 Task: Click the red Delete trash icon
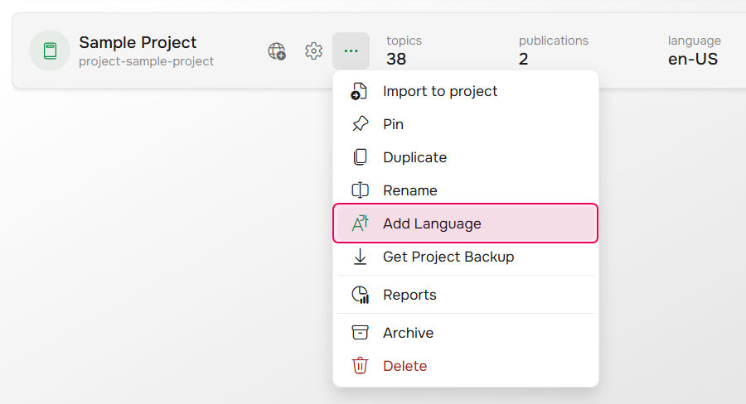click(x=361, y=365)
